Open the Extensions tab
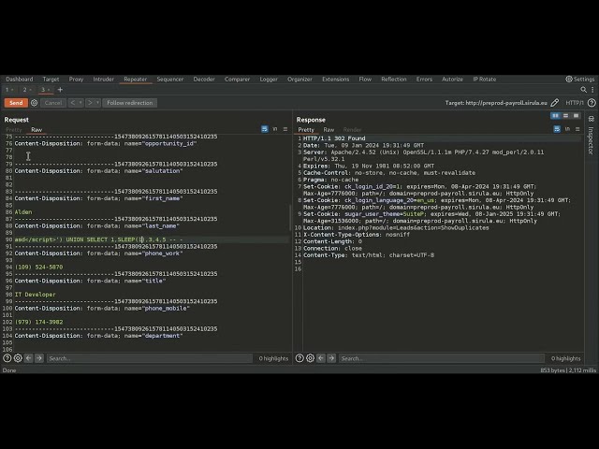The height and width of the screenshot is (449, 599). pos(335,79)
